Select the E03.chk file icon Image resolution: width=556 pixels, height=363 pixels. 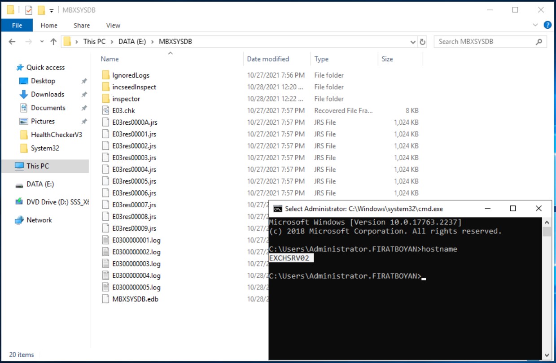[x=106, y=110]
